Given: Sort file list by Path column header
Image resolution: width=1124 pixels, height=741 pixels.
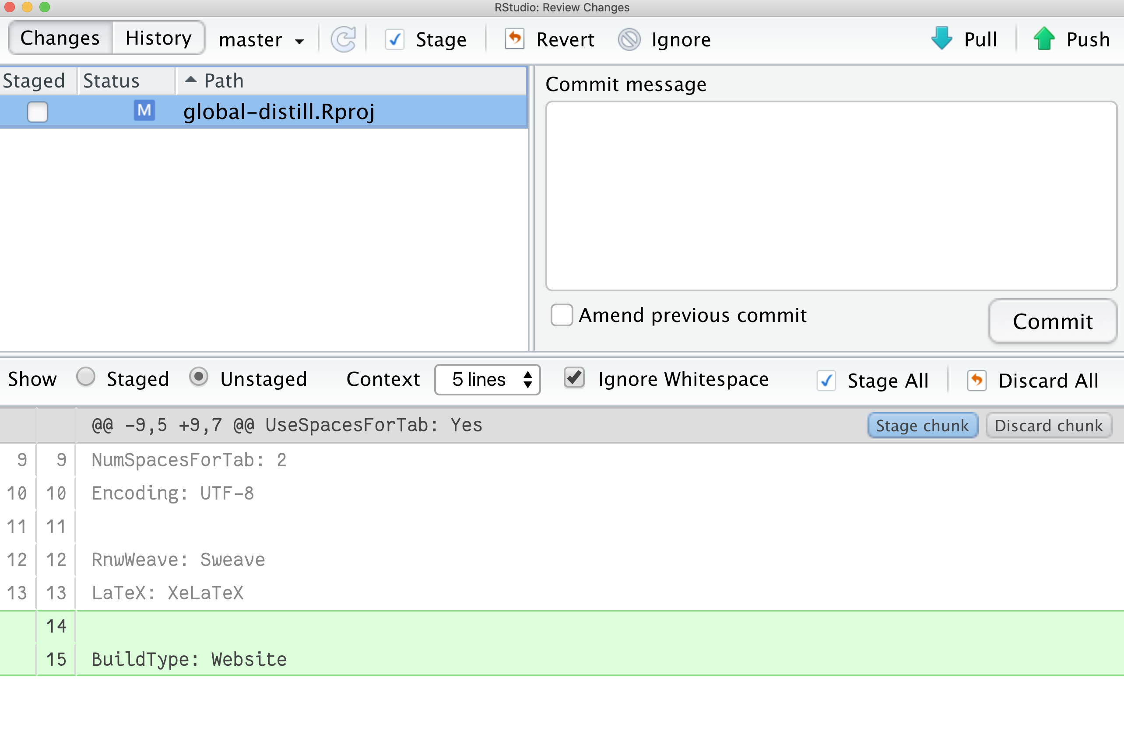Looking at the screenshot, I should (223, 81).
